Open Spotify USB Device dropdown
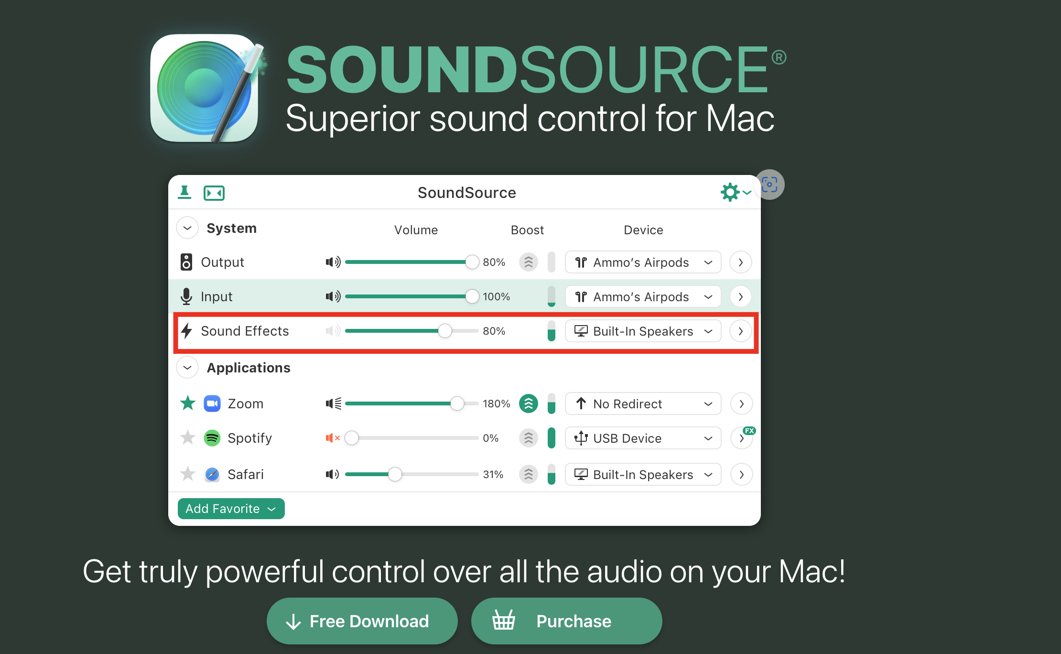This screenshot has width=1061, height=654. pos(643,438)
